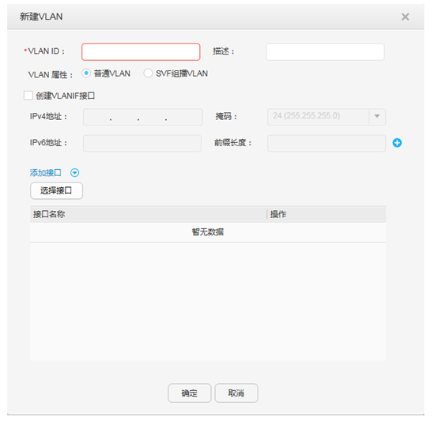The width and height of the screenshot is (438, 421).
Task: Click the blue plus icon beside 前缀长度
Action: click(397, 143)
